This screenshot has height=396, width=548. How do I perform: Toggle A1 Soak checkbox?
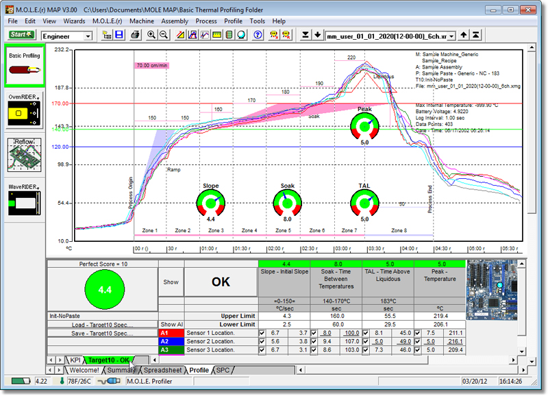coord(314,333)
